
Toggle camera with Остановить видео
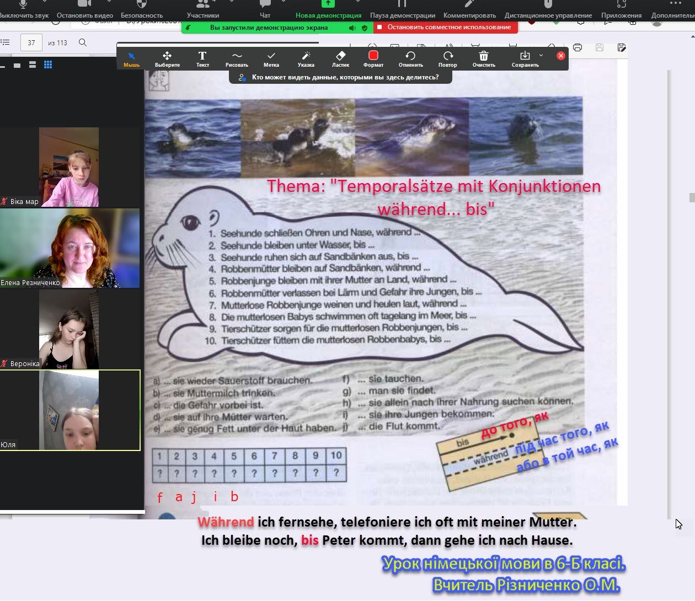(x=84, y=9)
